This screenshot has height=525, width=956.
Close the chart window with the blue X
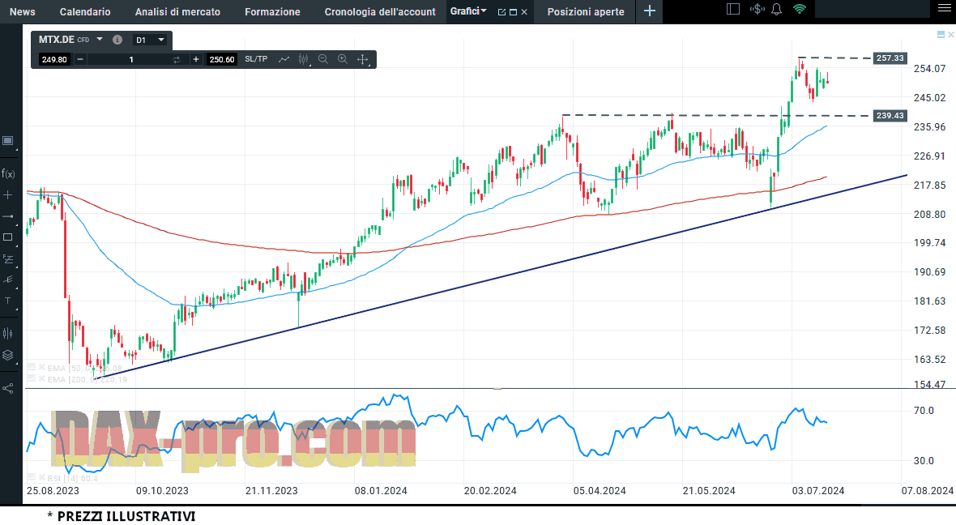click(x=951, y=35)
